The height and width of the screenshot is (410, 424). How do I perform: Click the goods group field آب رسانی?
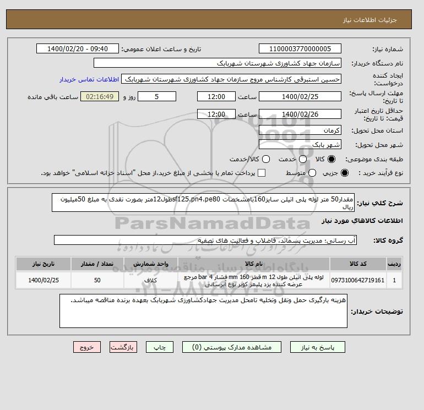pos(205,240)
